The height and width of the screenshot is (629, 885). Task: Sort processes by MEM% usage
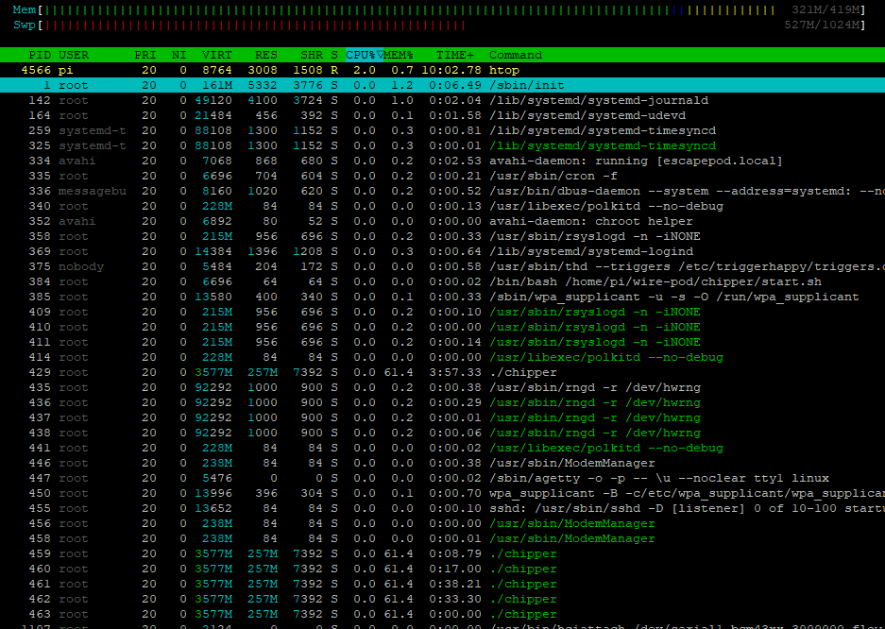(x=400, y=54)
